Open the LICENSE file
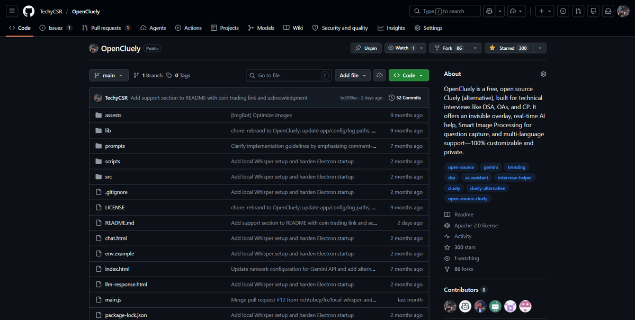The width and height of the screenshot is (635, 320). [114, 208]
